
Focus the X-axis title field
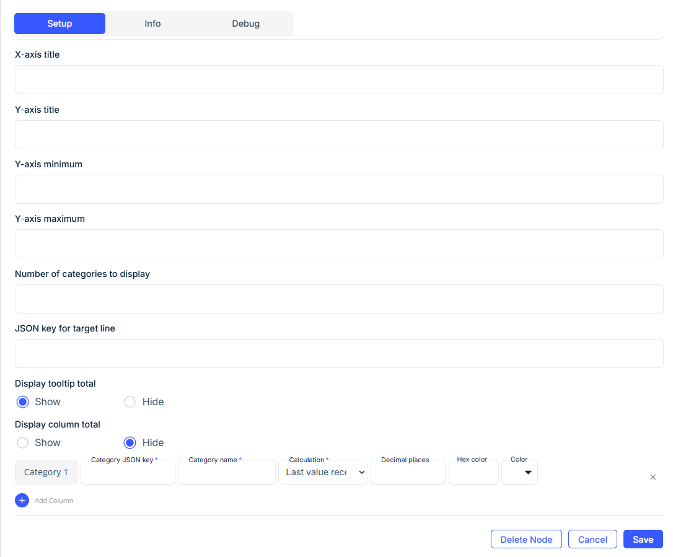click(339, 80)
